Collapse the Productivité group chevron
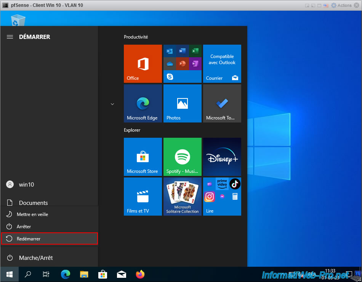362x282 pixels. click(112, 104)
